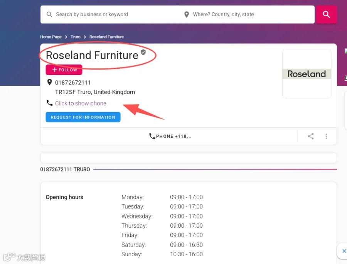This screenshot has width=347, height=264.
Task: Click the chevron after Home Page breadcrumb
Action: point(66,37)
